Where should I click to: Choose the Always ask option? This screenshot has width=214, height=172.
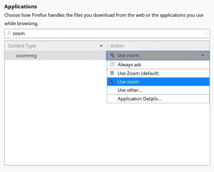click(158, 65)
